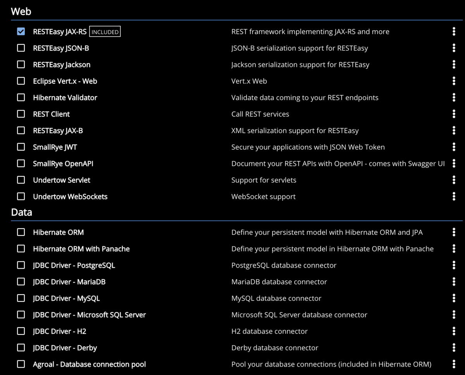Click the Web category heading
Image resolution: width=465 pixels, height=375 pixels.
tap(21, 11)
